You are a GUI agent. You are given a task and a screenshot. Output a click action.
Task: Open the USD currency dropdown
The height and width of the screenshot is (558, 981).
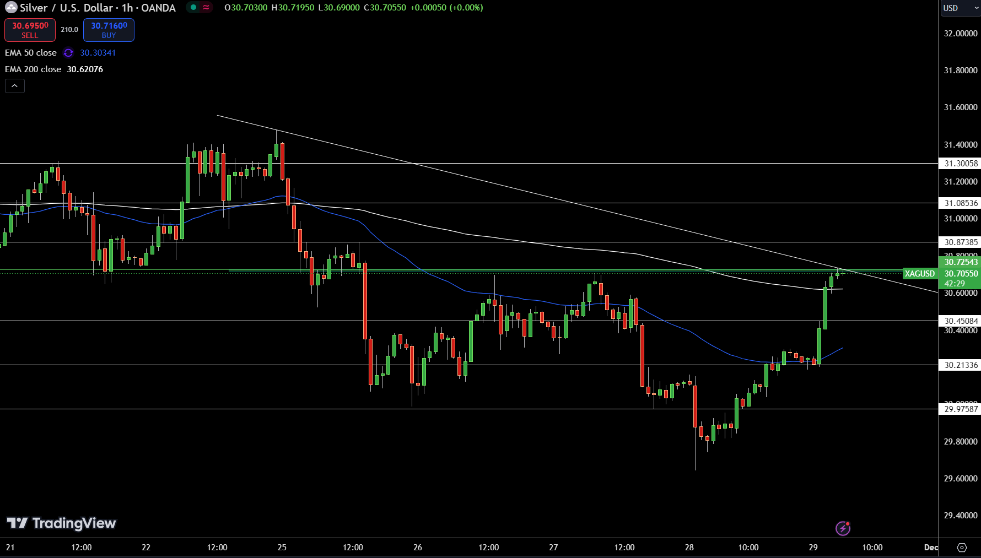[x=960, y=8]
